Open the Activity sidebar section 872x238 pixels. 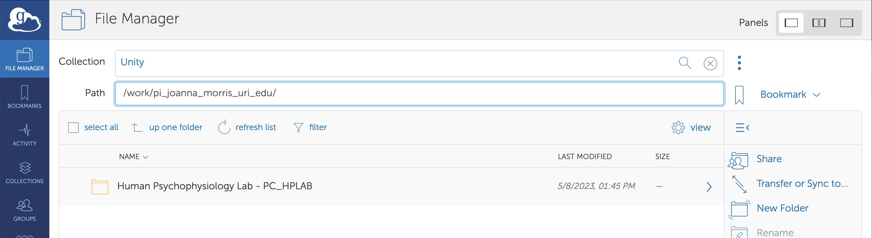[24, 135]
